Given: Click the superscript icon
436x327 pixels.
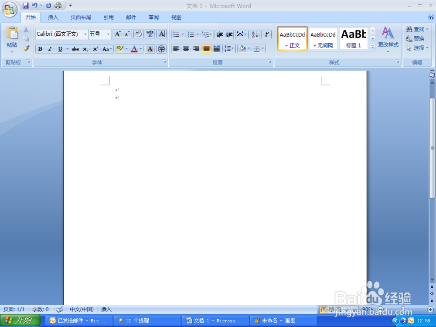Looking at the screenshot, I should [x=95, y=49].
